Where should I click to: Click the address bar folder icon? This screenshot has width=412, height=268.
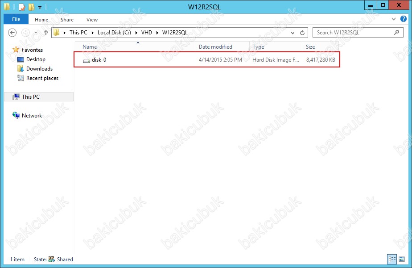click(57, 32)
